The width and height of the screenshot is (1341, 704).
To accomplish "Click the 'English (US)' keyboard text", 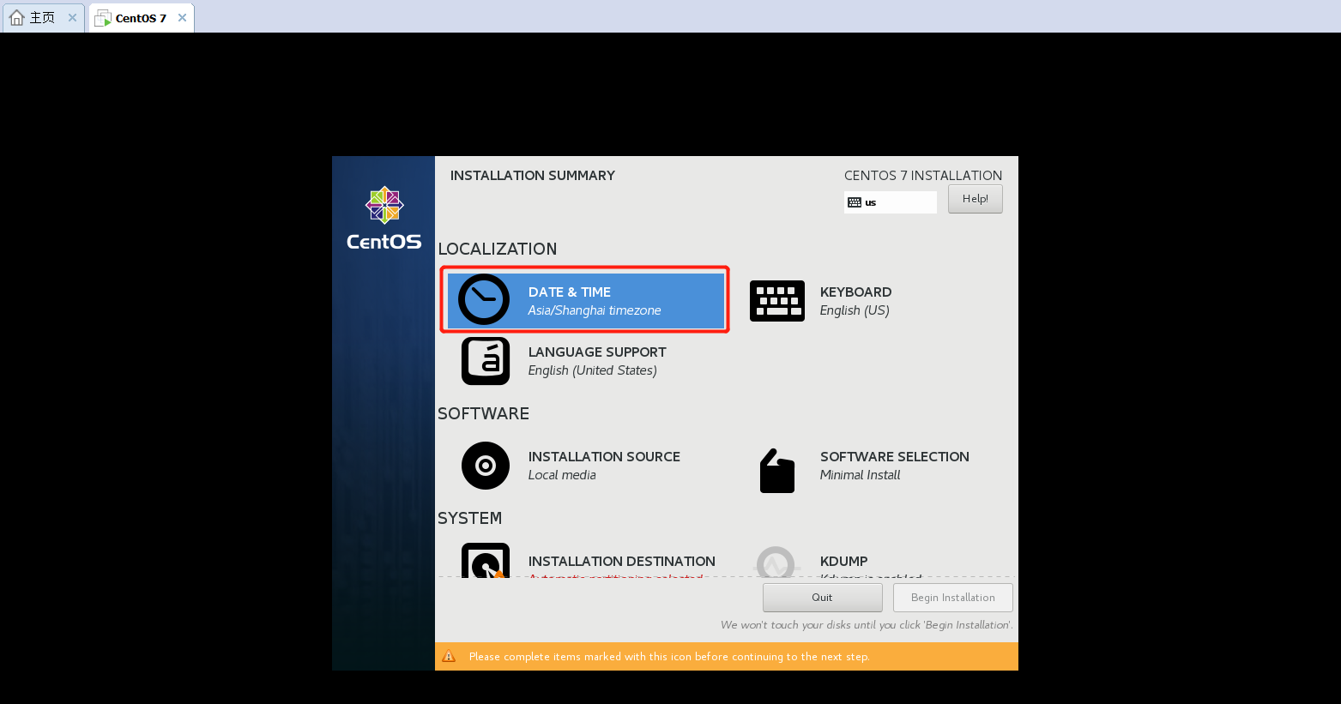I will coord(855,310).
